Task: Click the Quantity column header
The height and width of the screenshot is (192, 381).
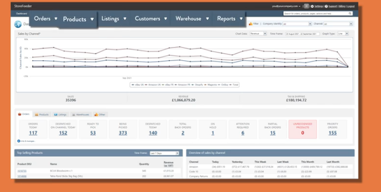Action: pos(144,164)
